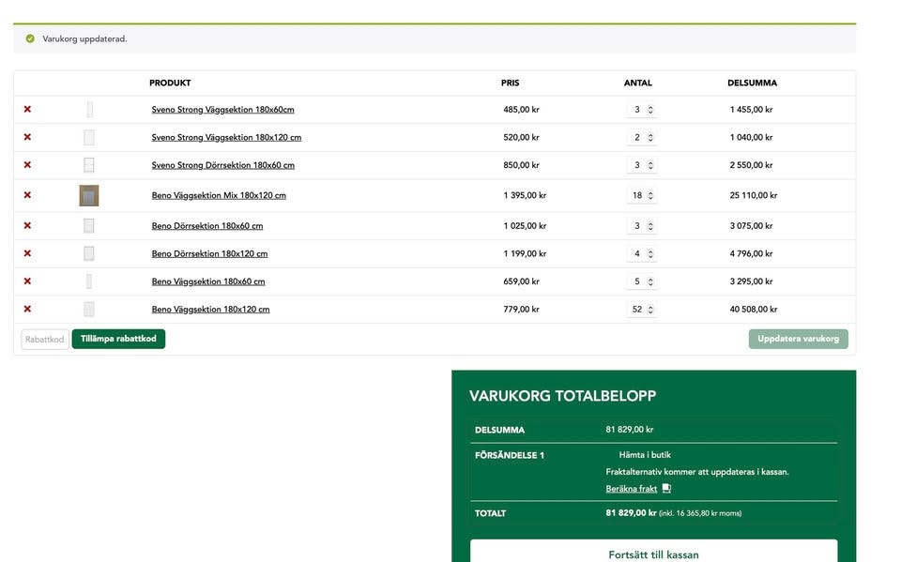Remove Sveno Strong Väggsektion 180x120 cm item
The image size is (901, 562).
pos(27,137)
